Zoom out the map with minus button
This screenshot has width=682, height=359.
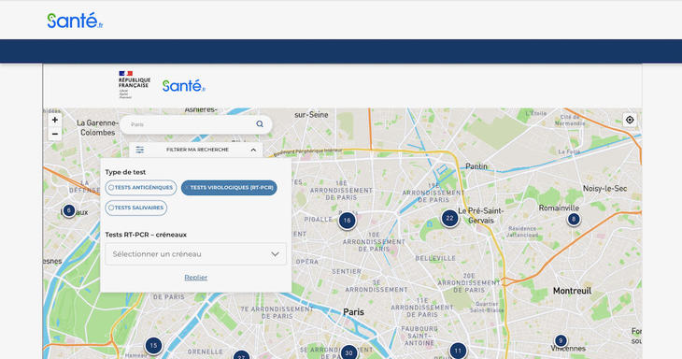pyautogui.click(x=55, y=134)
